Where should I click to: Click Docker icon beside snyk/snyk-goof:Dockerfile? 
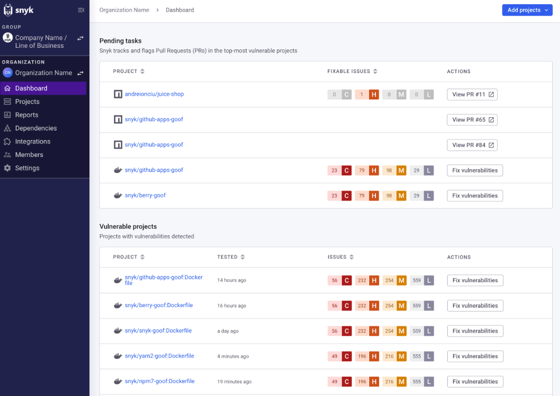[118, 331]
